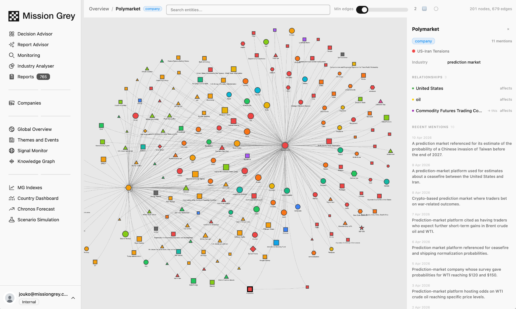Click the S&P 500 star node
Image resolution: width=516 pixels, height=309 pixels.
click(x=362, y=228)
